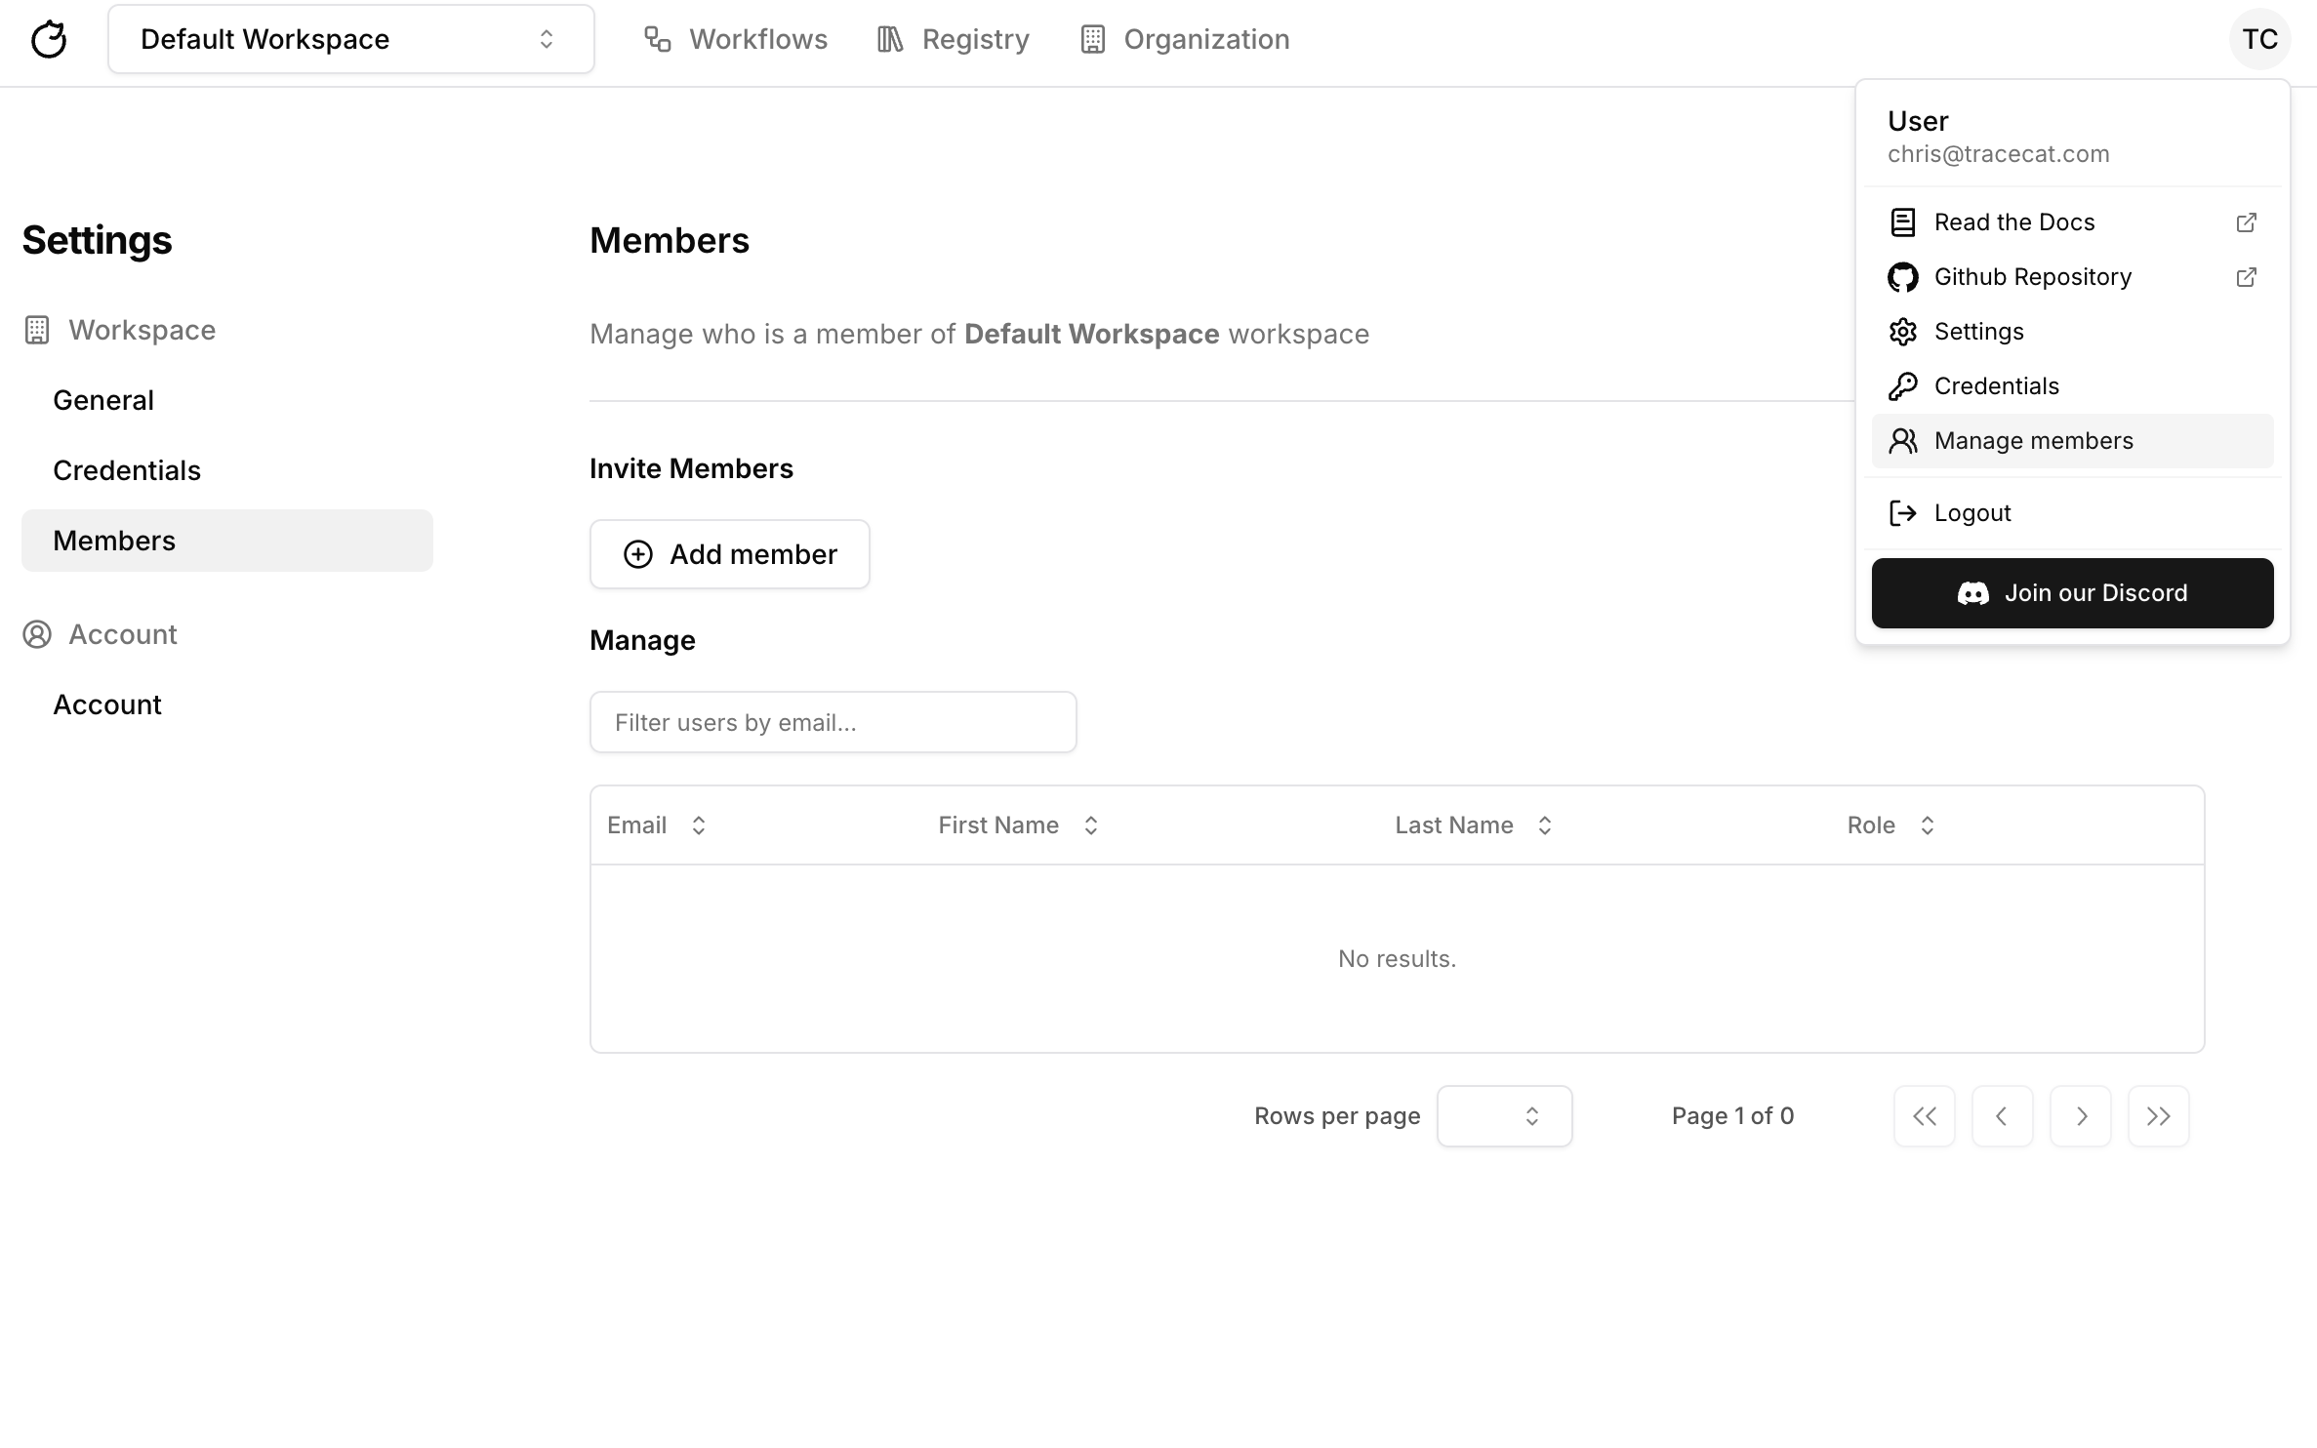Focus the Filter users by email field

[x=833, y=722]
